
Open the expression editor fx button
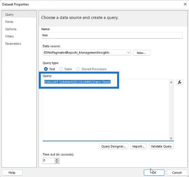pyautogui.click(x=179, y=82)
